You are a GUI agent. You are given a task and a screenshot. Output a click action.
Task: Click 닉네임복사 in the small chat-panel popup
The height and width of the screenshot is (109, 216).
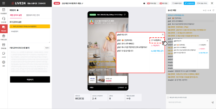click(202, 45)
